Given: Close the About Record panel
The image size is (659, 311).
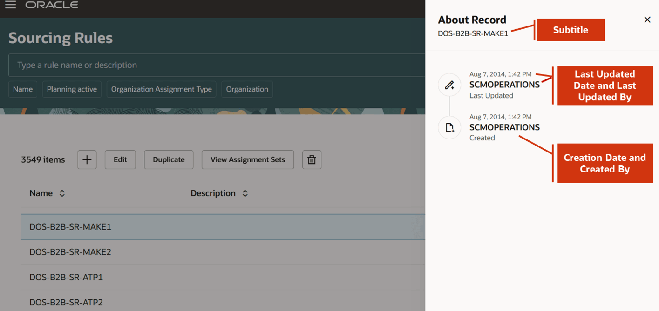Looking at the screenshot, I should coord(647,20).
